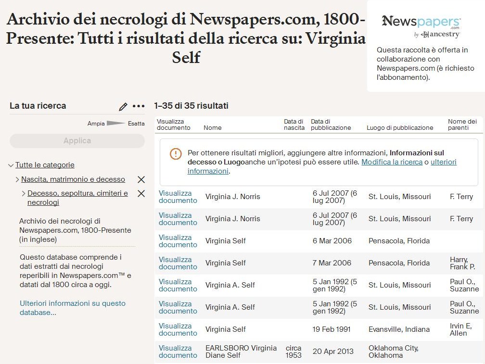
Task: Click the Newspapers by Ancestry logo
Action: point(421,26)
